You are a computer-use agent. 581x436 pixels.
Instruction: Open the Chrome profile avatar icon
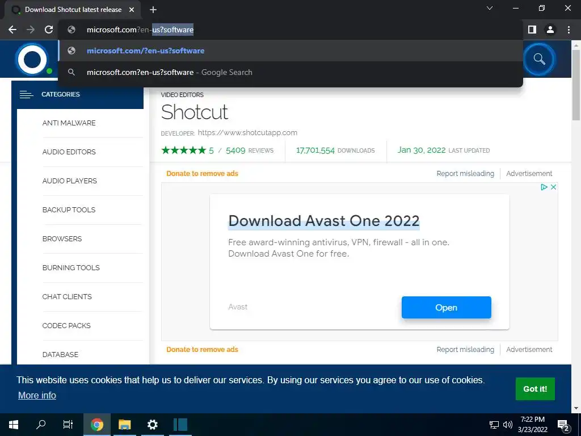550,30
